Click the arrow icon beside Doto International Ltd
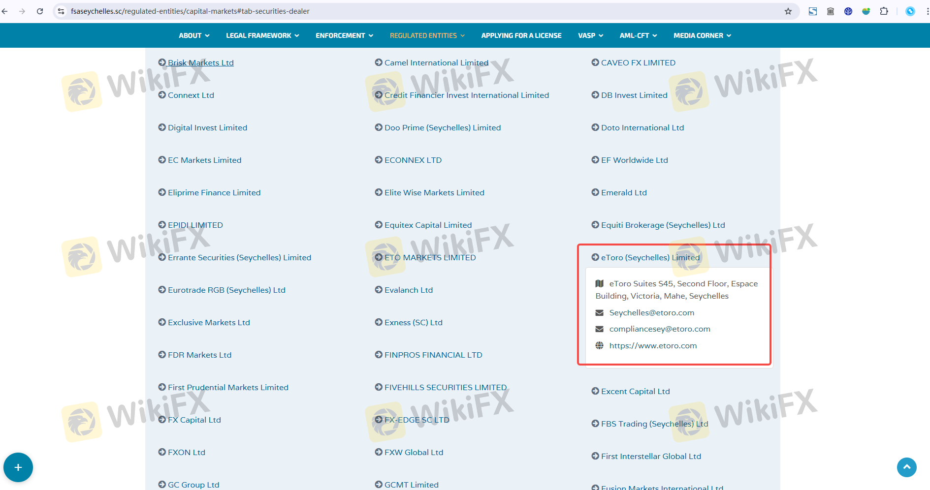 click(x=595, y=127)
